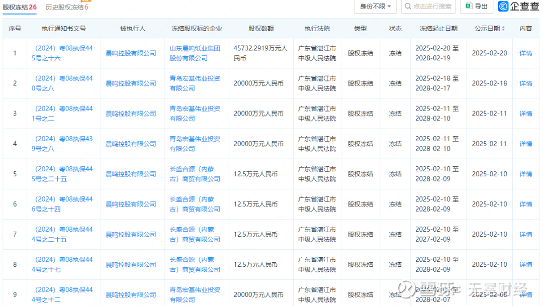Click the Excel icon on 导出 button

pos(469,6)
